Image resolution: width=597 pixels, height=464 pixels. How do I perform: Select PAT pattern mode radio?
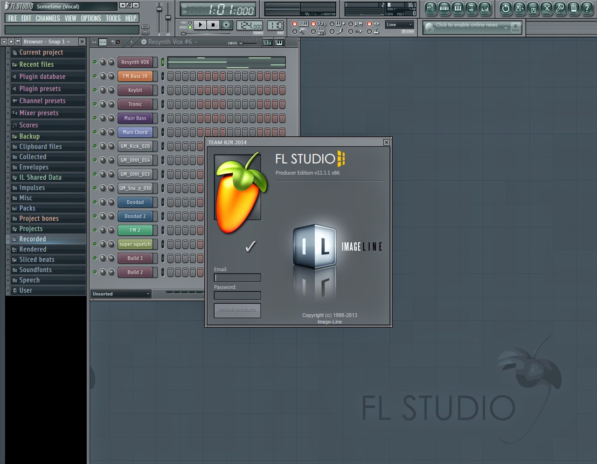(190, 22)
